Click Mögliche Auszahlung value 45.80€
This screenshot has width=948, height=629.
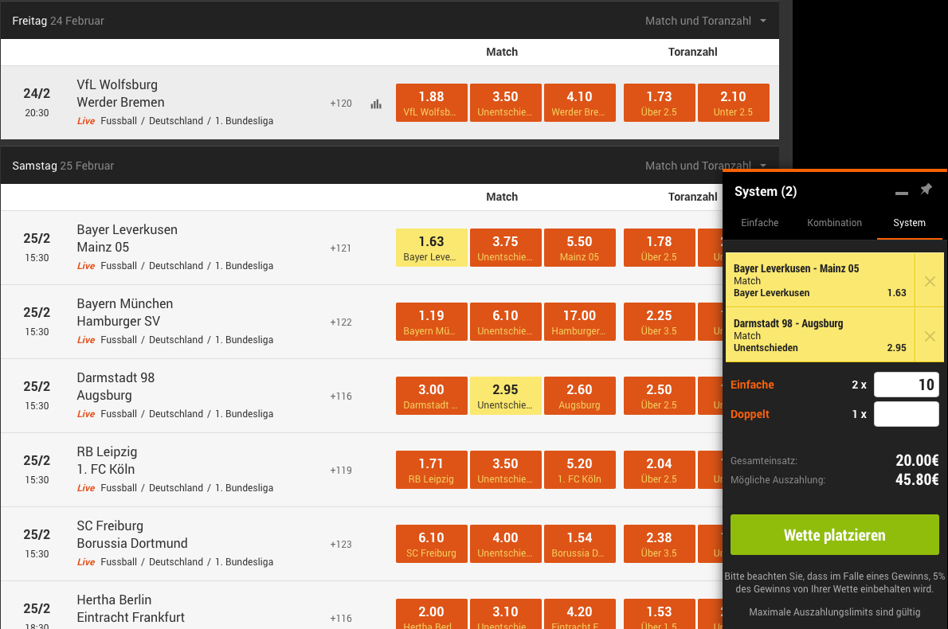[x=917, y=479]
